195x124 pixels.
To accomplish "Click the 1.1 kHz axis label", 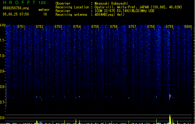I will pos(2,40).
